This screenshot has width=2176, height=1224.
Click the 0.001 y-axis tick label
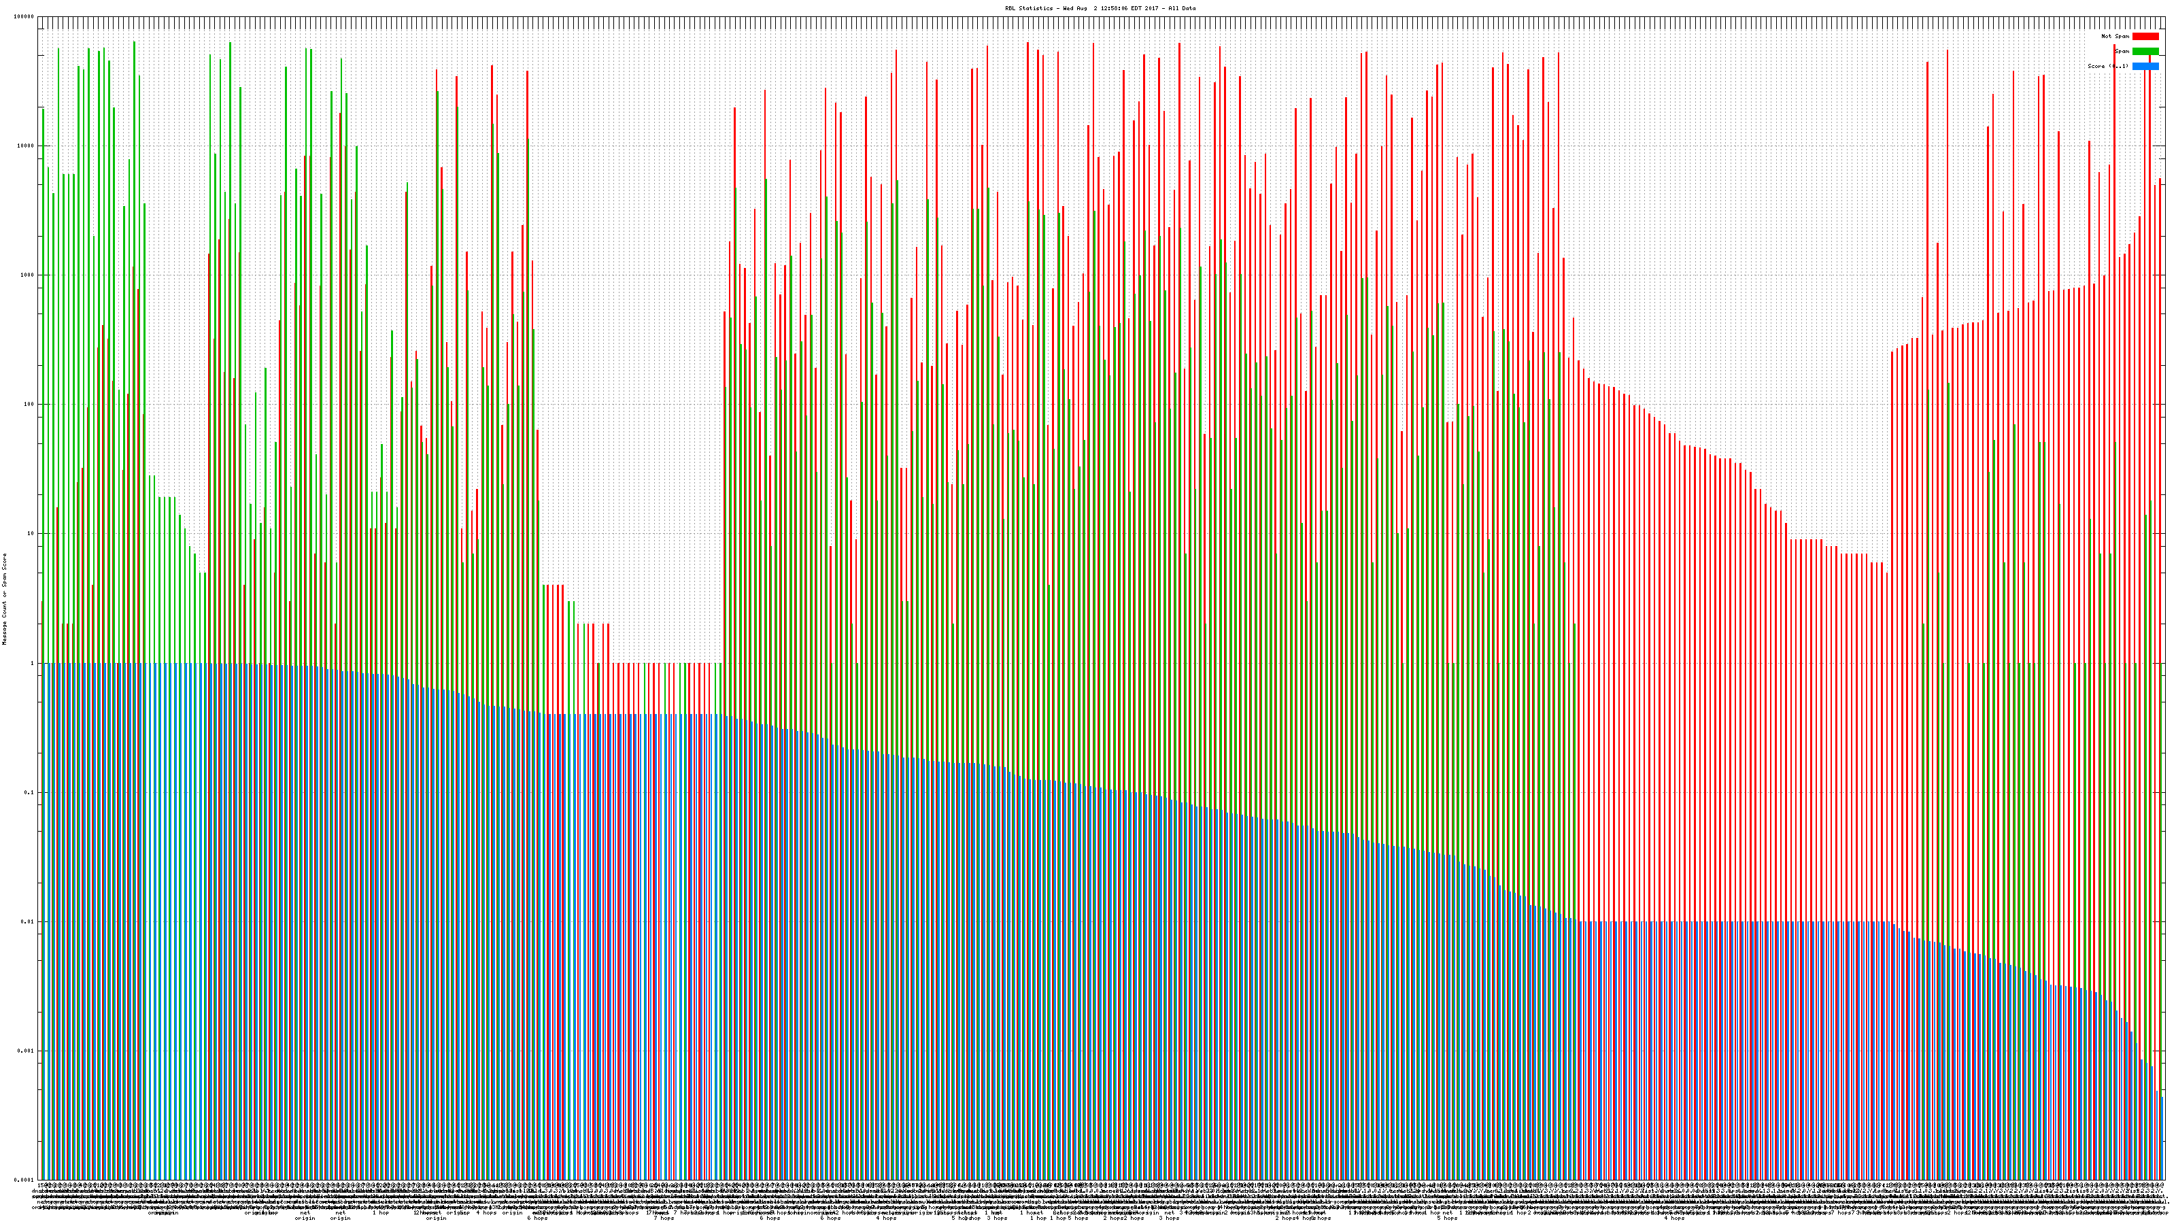(x=27, y=1051)
